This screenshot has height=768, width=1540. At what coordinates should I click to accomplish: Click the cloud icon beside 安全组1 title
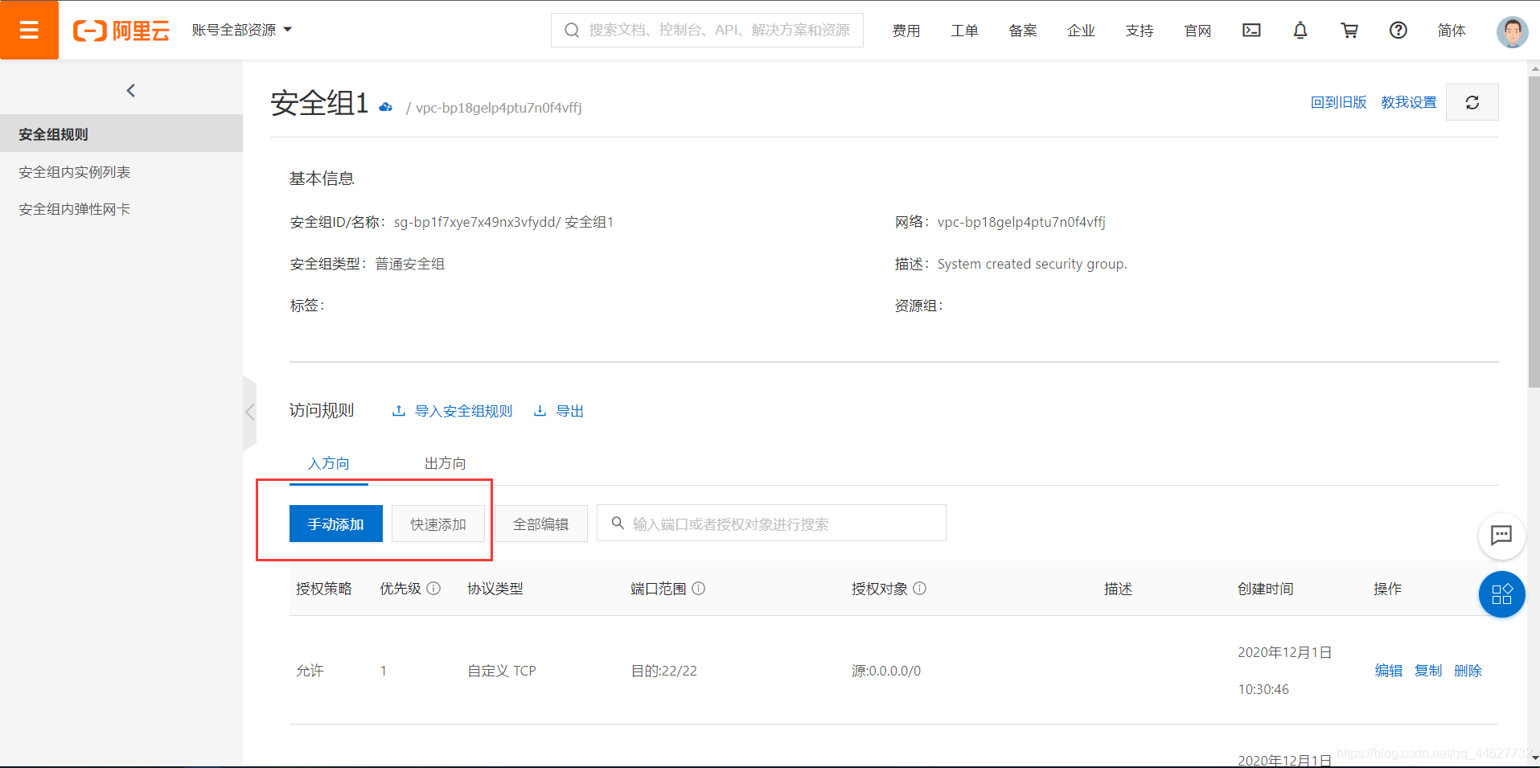[x=386, y=107]
